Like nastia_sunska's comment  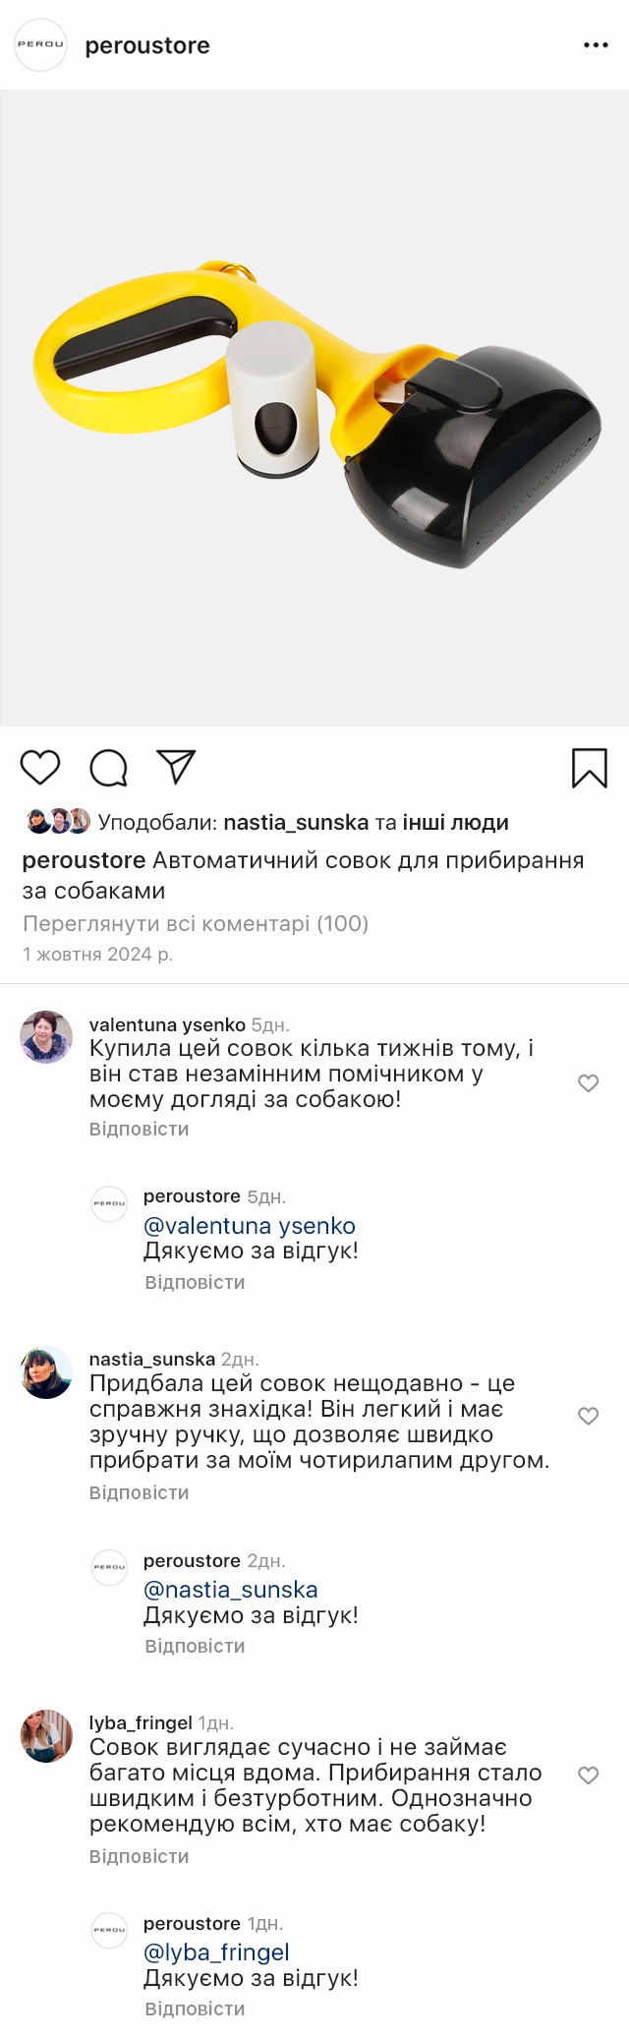pos(588,1416)
